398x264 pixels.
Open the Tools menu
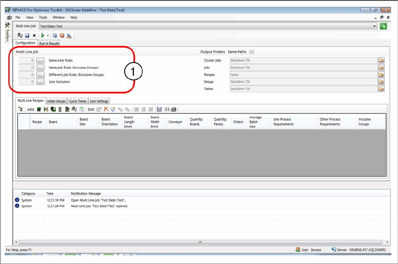click(43, 17)
